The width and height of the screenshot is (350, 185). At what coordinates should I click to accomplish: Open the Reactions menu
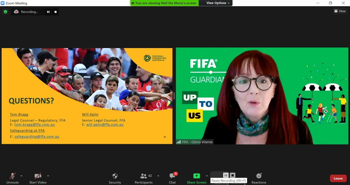point(259,178)
